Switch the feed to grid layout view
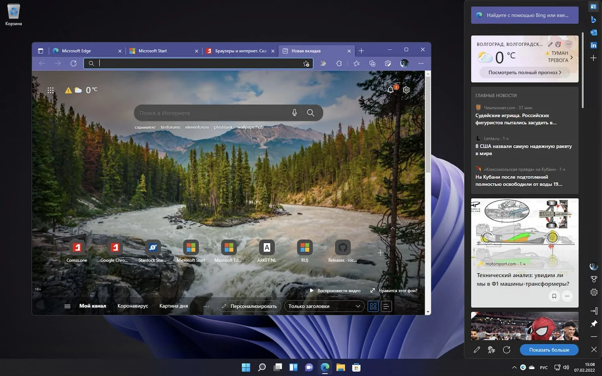 tap(373, 306)
